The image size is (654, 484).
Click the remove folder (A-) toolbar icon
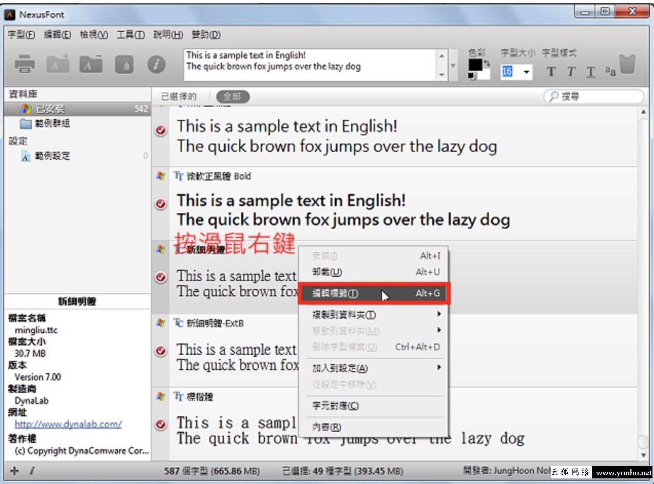click(91, 64)
